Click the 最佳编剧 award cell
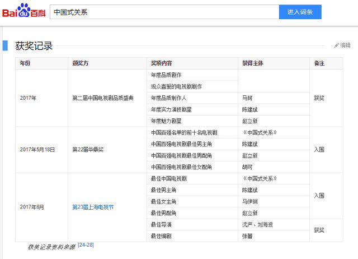 pyautogui.click(x=192, y=236)
